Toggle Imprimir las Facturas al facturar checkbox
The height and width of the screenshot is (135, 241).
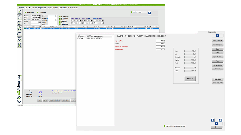164,126
